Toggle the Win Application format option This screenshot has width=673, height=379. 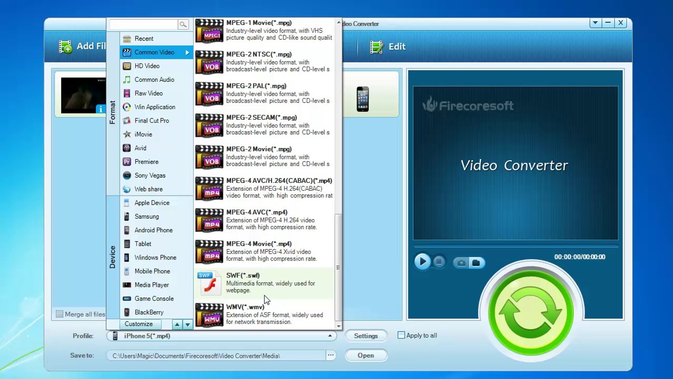155,107
